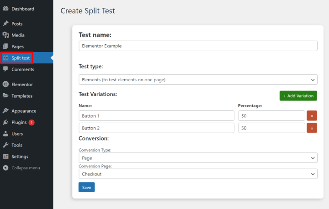This screenshot has width=329, height=209.
Task: Click the green Add Variation button
Action: pos(298,96)
